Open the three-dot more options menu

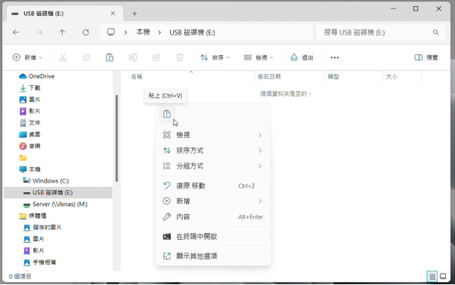pyautogui.click(x=335, y=57)
